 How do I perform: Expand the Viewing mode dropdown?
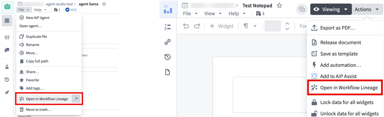pos(331,9)
